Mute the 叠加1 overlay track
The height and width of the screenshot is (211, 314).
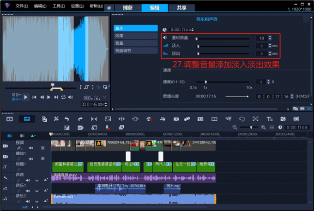30,159
